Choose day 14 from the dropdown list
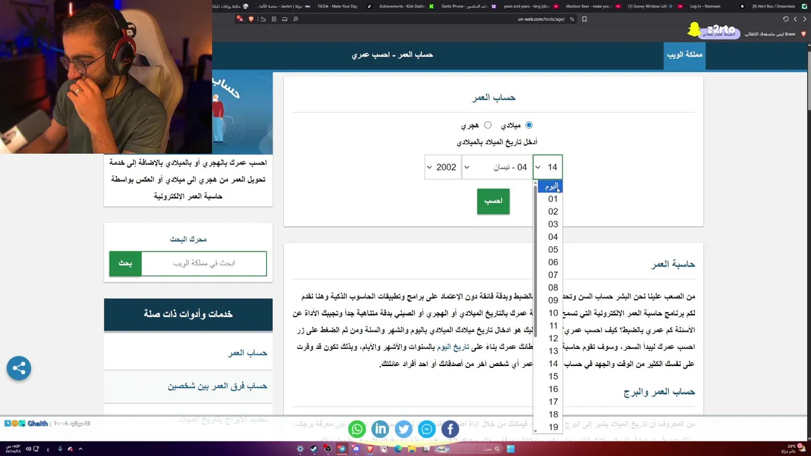The height and width of the screenshot is (456, 811). click(549, 364)
